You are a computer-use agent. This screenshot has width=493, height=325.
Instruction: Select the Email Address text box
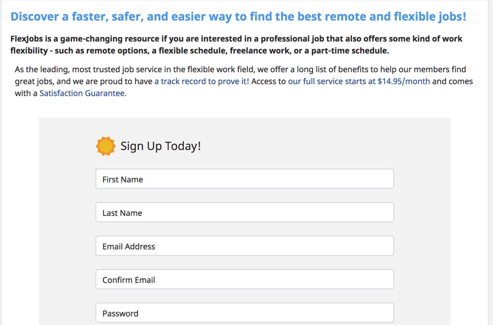pyautogui.click(x=245, y=246)
